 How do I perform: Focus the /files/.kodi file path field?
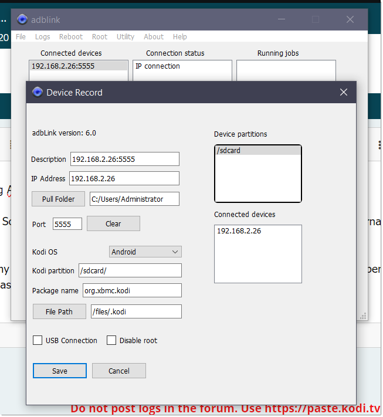[x=136, y=311]
